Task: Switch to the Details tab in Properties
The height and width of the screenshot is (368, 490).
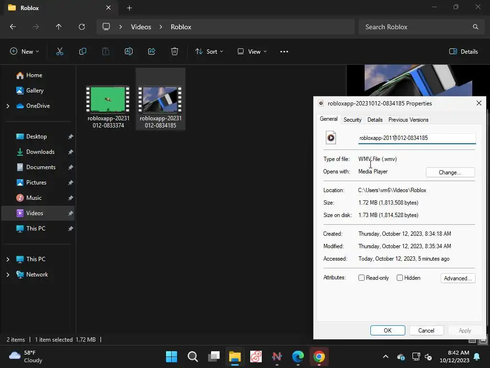Action: (x=375, y=120)
